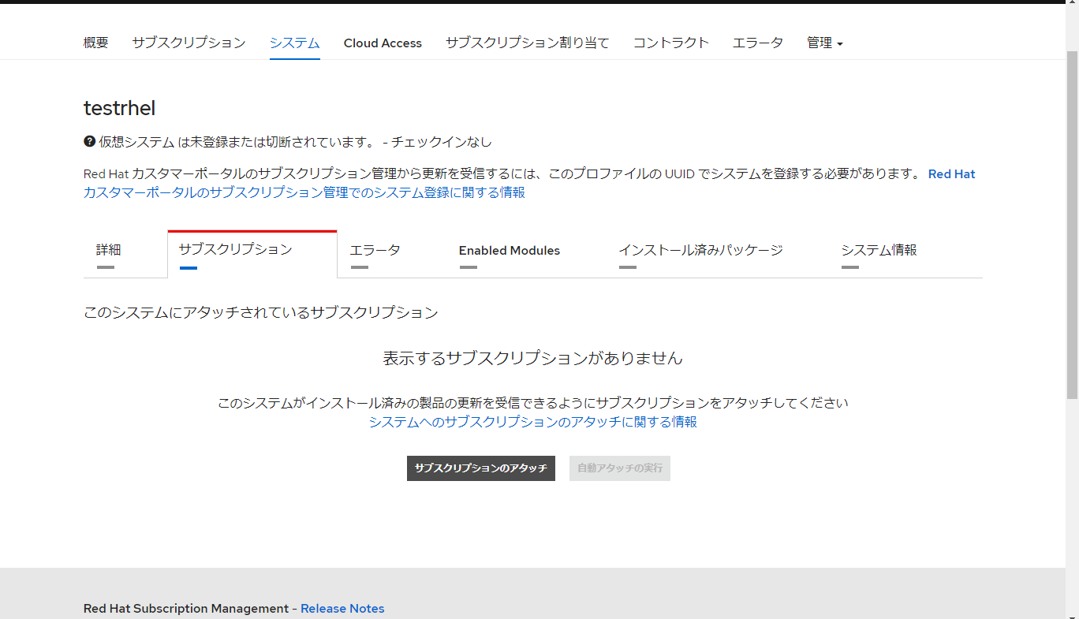Follow the システムへのサブスクリプションのアタッチに関する情報 link
This screenshot has width=1079, height=619.
point(533,421)
